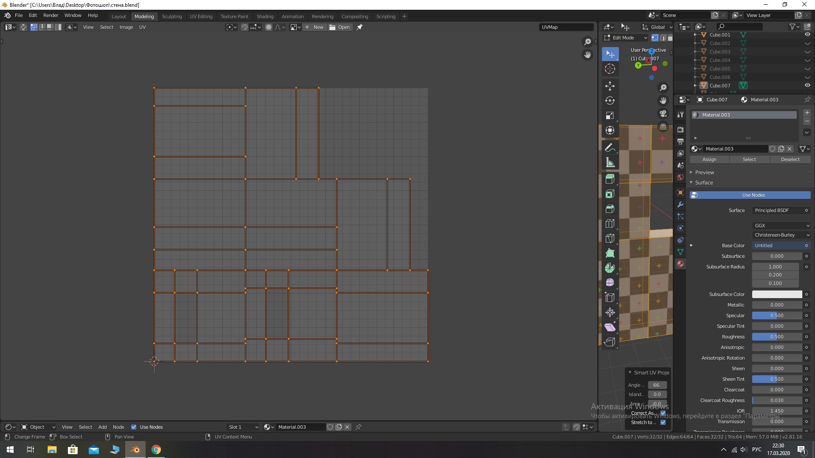815x458 pixels.
Task: Choose the Rip Region tool
Action: [610, 342]
